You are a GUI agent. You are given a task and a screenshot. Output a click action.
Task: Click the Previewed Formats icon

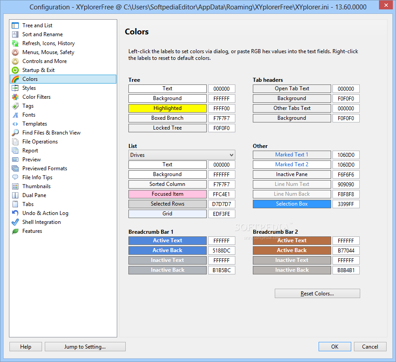(x=15, y=168)
